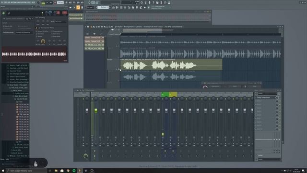The width and height of the screenshot is (307, 173).
Task: Click the blue volume knob in sampler window
Action: (x=50, y=13)
